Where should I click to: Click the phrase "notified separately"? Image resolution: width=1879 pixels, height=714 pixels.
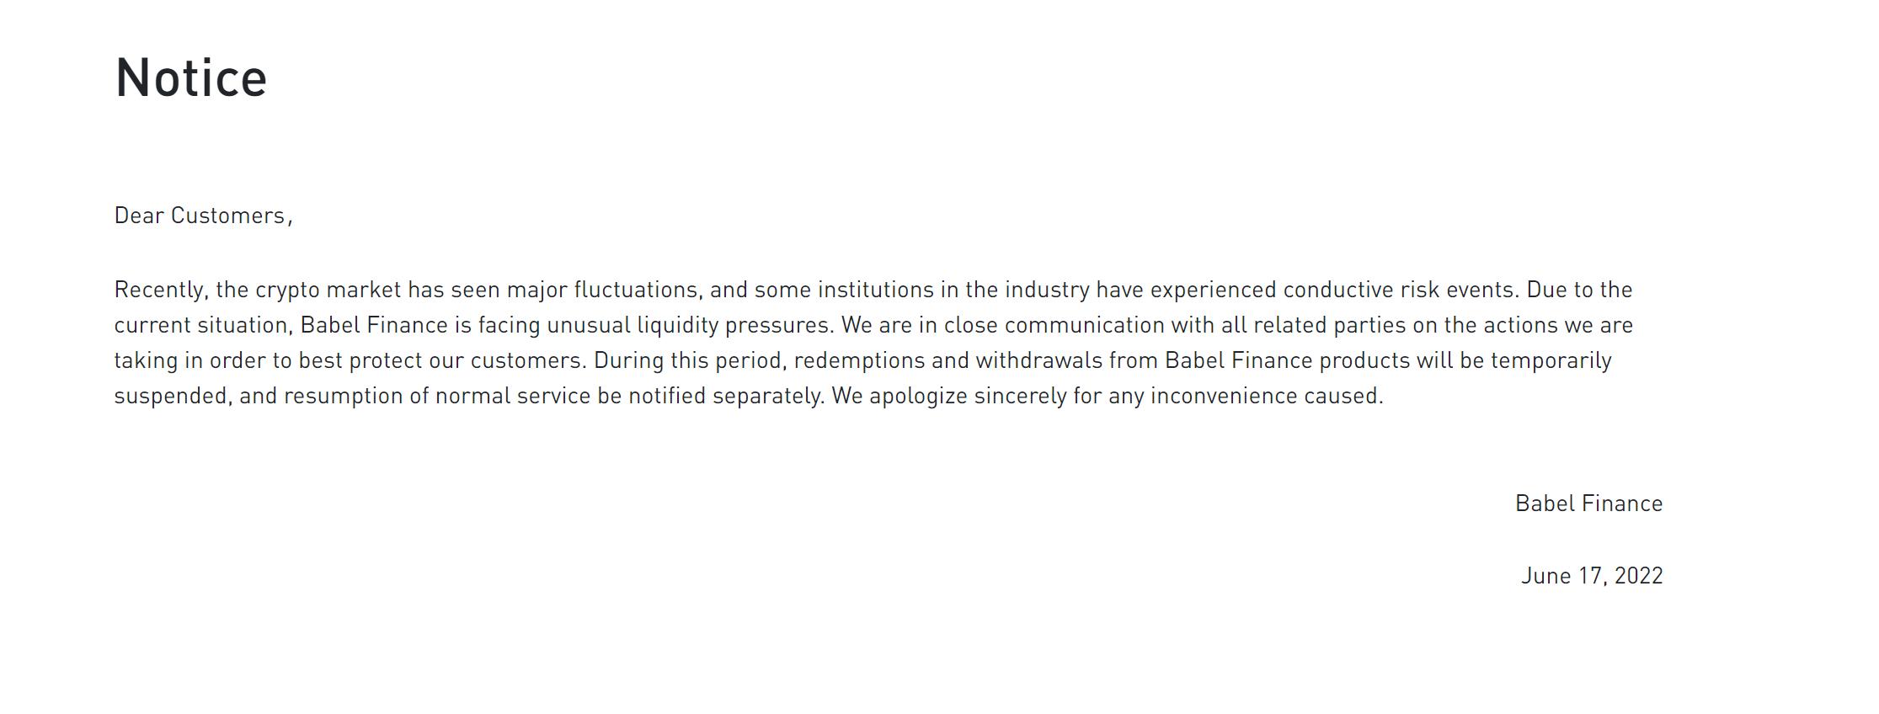pyautogui.click(x=726, y=397)
